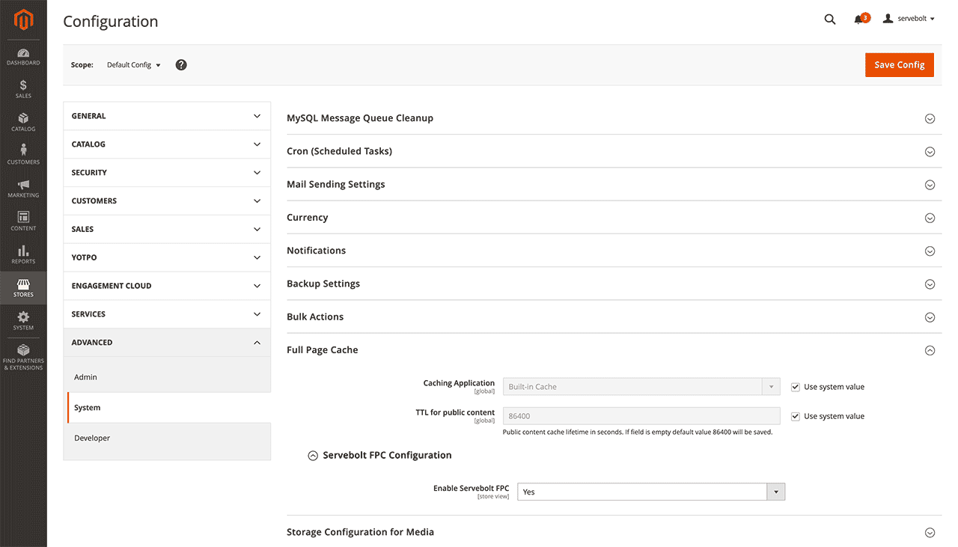Open the servebolt account menu
The height and width of the screenshot is (547, 958).
(x=909, y=19)
